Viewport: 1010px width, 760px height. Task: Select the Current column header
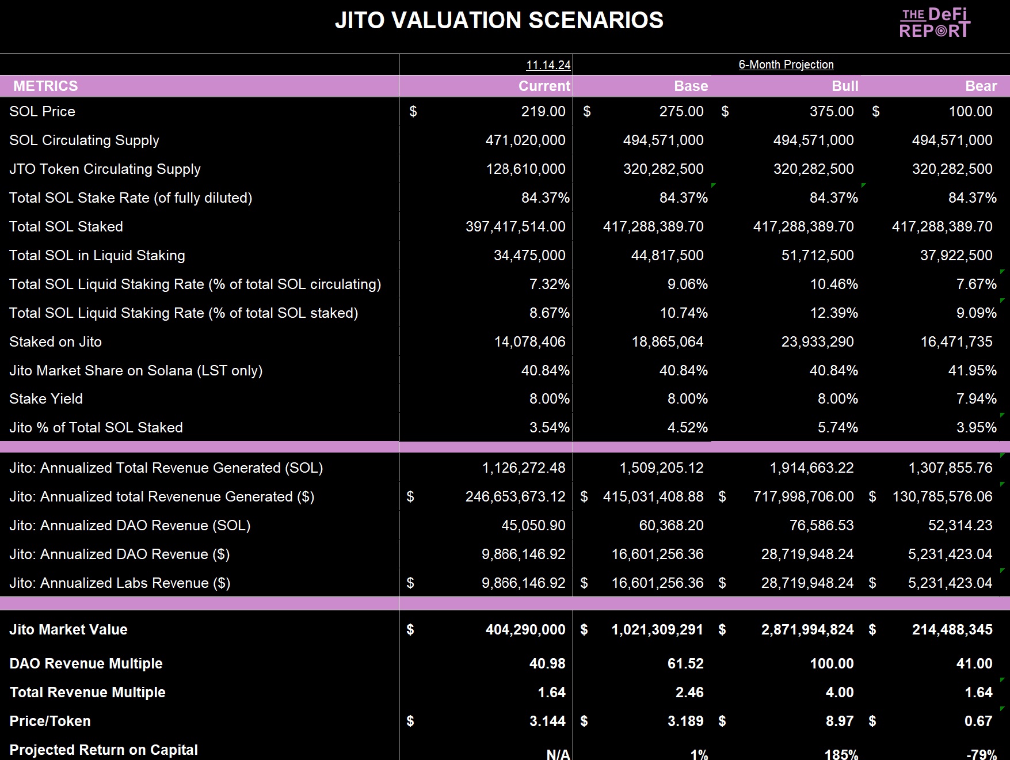(543, 86)
